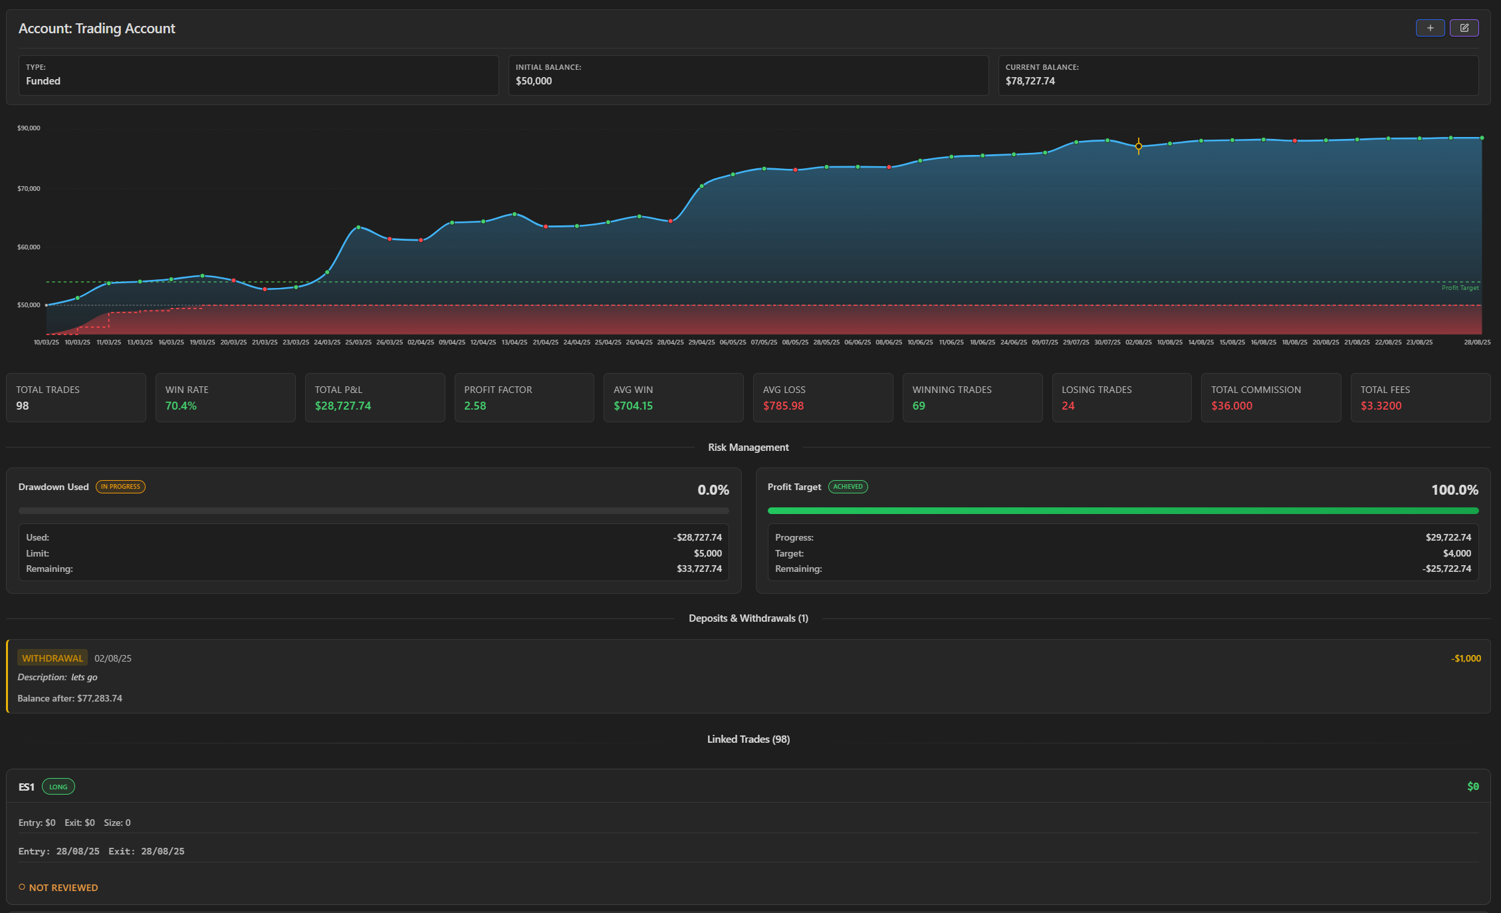Select the account Type Funded field
The image size is (1501, 913).
(259, 75)
